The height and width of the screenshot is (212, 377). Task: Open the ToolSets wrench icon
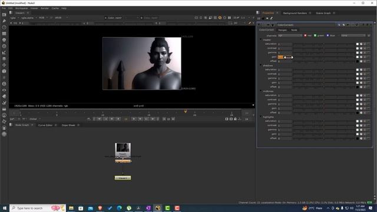click(4, 102)
